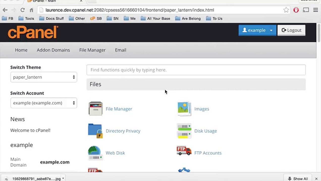Close the cPanel - Main tab
The height and width of the screenshot is (181, 321).
81,1
